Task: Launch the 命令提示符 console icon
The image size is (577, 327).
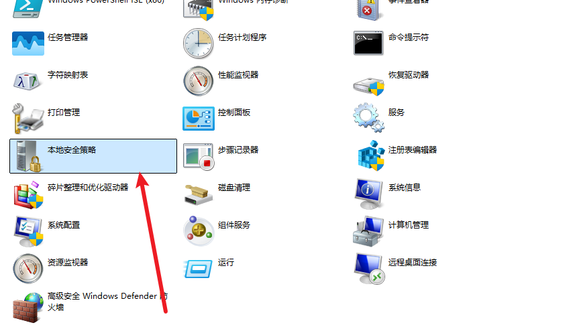Action: tap(368, 43)
